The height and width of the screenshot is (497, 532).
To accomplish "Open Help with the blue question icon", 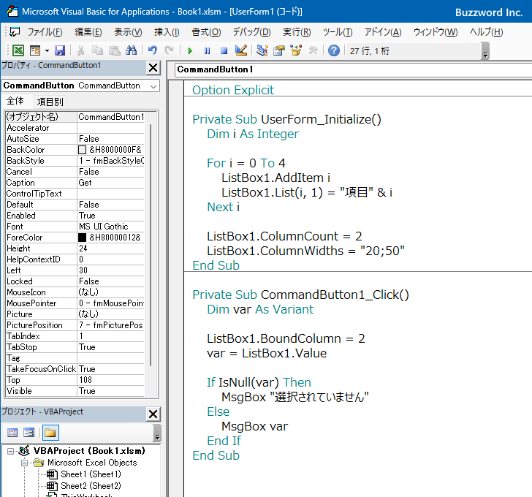I will pos(334,50).
